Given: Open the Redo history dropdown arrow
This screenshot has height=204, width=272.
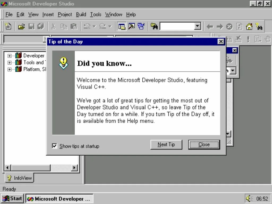Looking at the screenshot, I should [x=110, y=27].
